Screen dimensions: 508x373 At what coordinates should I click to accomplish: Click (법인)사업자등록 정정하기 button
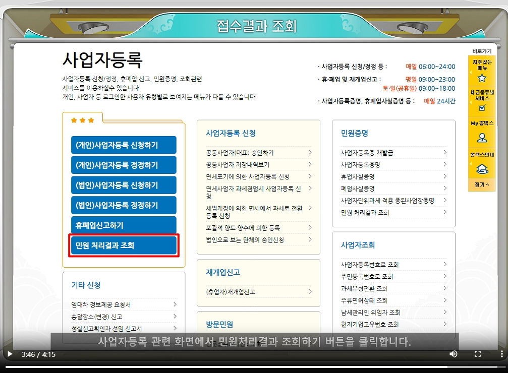coord(124,205)
